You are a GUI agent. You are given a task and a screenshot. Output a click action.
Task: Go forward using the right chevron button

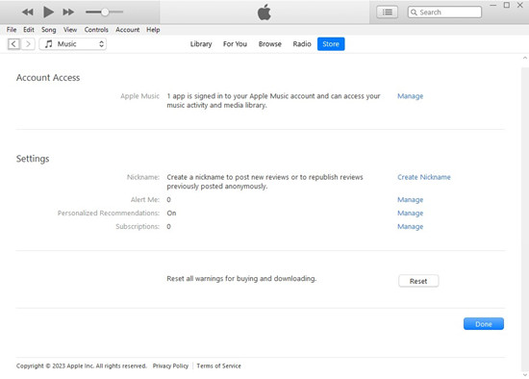tap(28, 44)
